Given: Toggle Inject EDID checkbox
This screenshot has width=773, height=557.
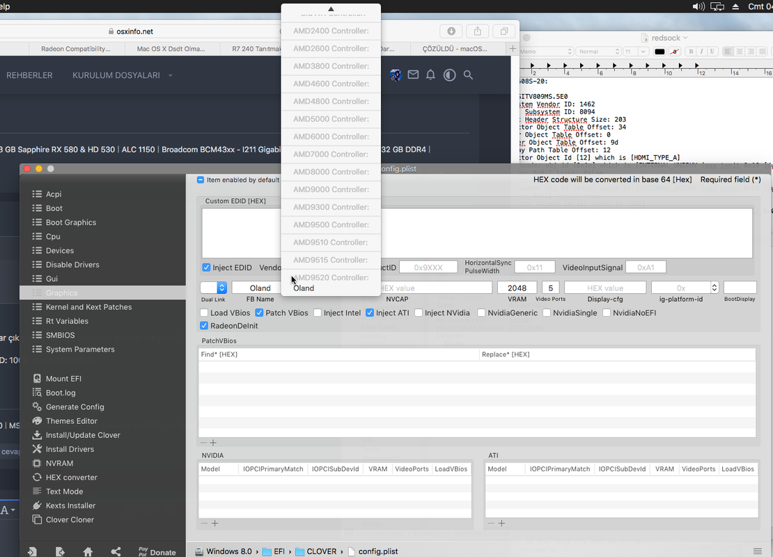Looking at the screenshot, I should [x=206, y=267].
